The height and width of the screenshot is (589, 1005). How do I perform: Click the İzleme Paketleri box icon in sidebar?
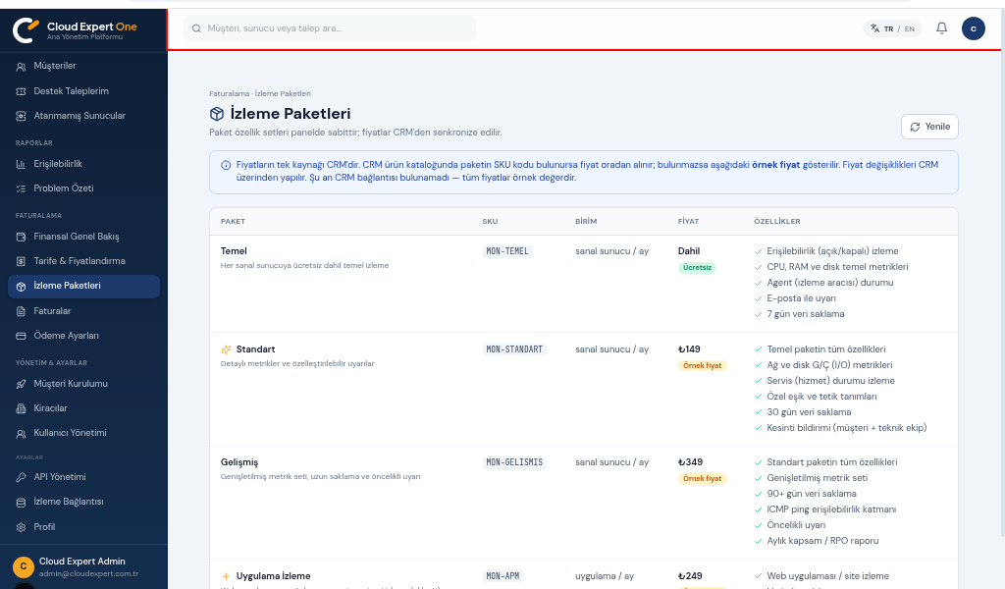[x=21, y=287]
